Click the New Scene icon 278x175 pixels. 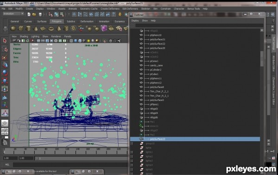click(x=29, y=14)
